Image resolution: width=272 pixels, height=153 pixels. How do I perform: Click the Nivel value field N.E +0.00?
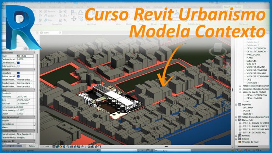25,56
